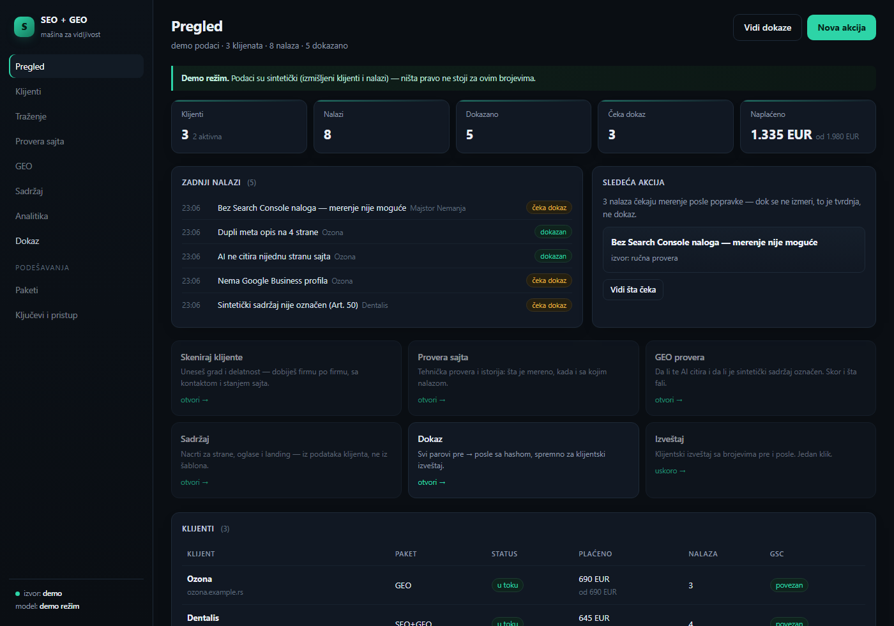This screenshot has height=626, width=894.
Task: Click the Vidi dokaze button
Action: (768, 27)
